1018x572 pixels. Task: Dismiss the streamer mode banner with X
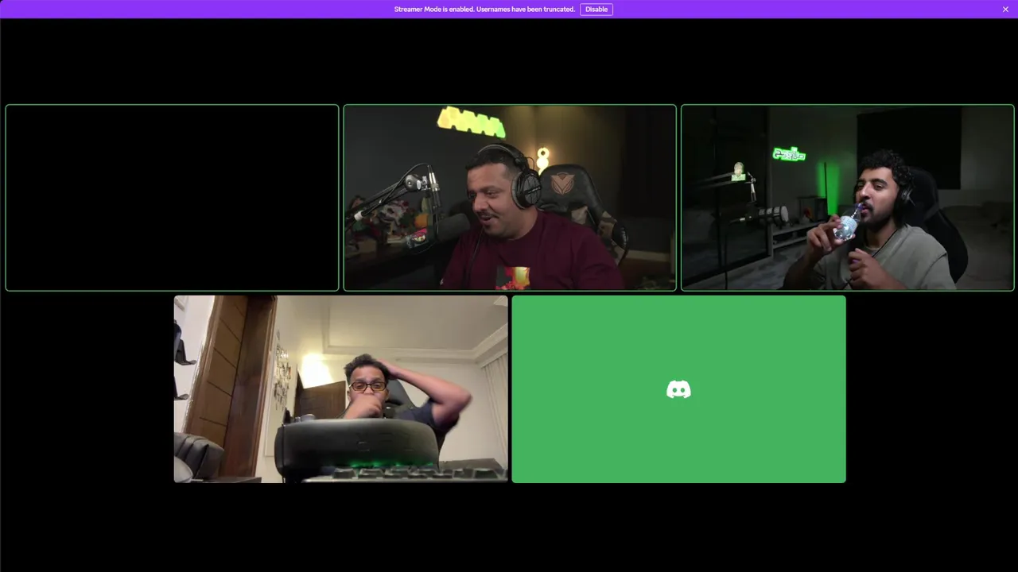pyautogui.click(x=1005, y=10)
